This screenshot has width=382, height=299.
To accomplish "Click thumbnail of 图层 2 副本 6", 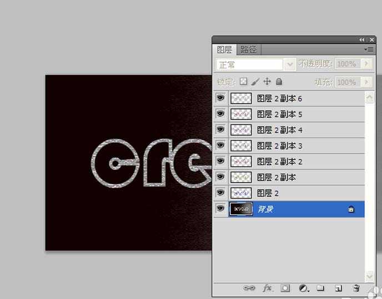I will [241, 98].
